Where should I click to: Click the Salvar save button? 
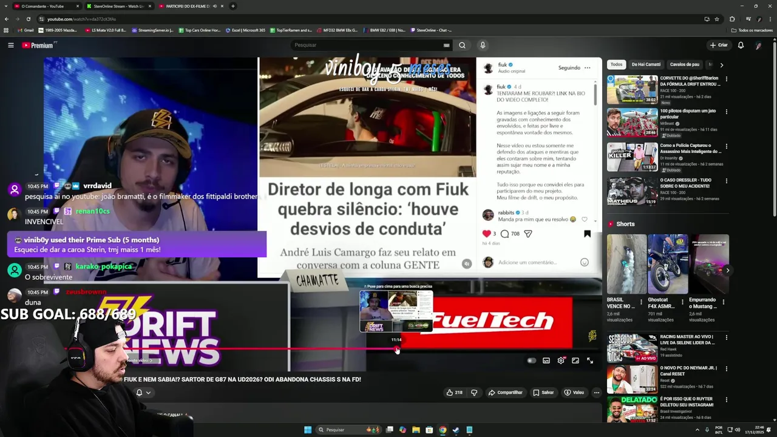543,393
